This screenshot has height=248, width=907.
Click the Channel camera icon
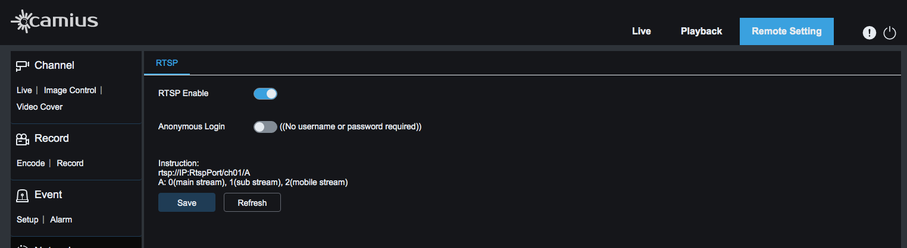click(x=23, y=66)
